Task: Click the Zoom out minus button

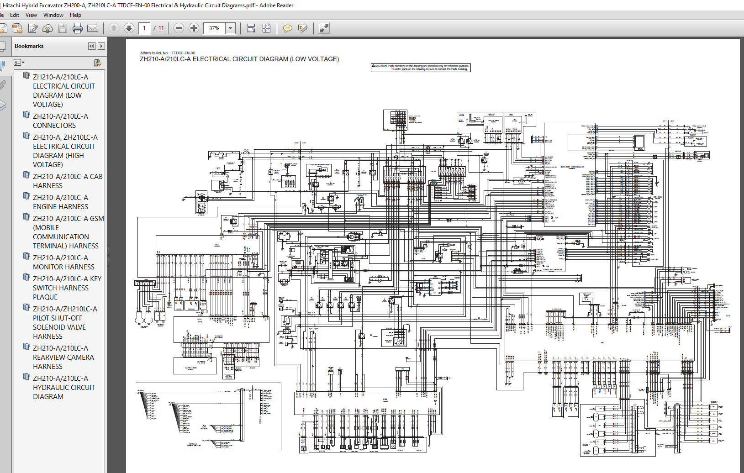Action: (179, 28)
